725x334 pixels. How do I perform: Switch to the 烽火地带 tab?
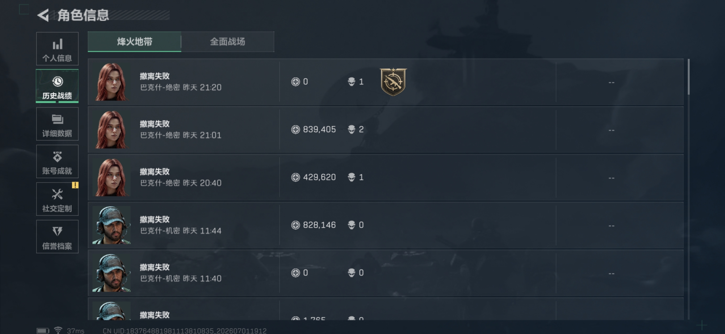(x=135, y=41)
